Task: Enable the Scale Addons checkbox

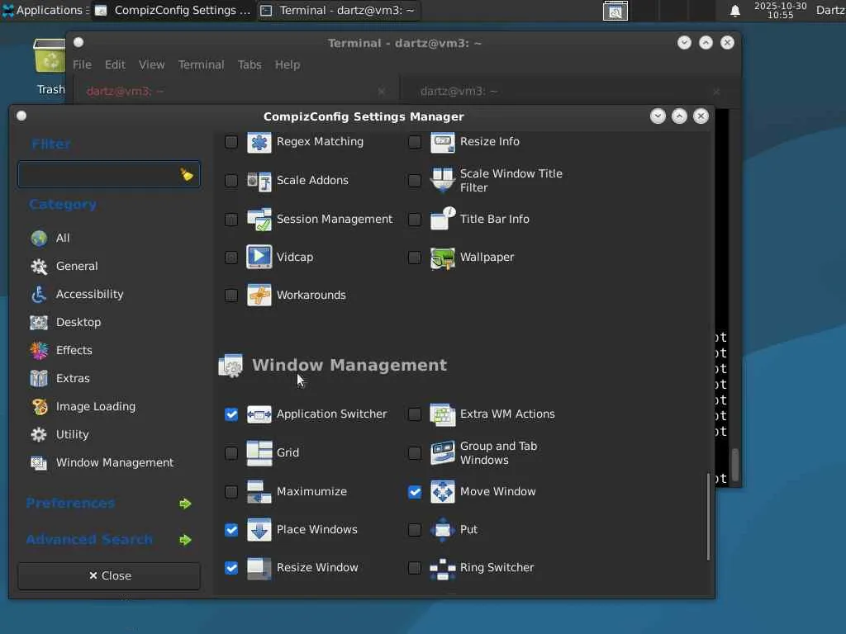Action: 231,181
